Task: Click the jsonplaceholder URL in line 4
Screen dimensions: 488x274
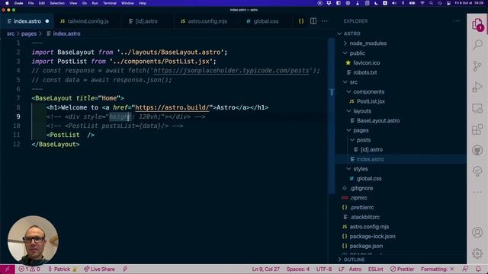Action: [232, 71]
